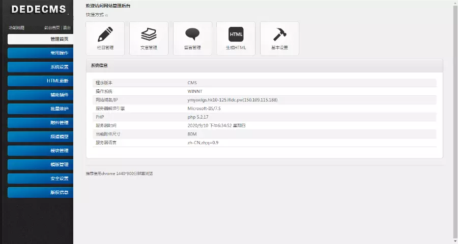The image size is (458, 244).
Task: Open the 安全设置 sidebar item
Action: pyautogui.click(x=41, y=179)
